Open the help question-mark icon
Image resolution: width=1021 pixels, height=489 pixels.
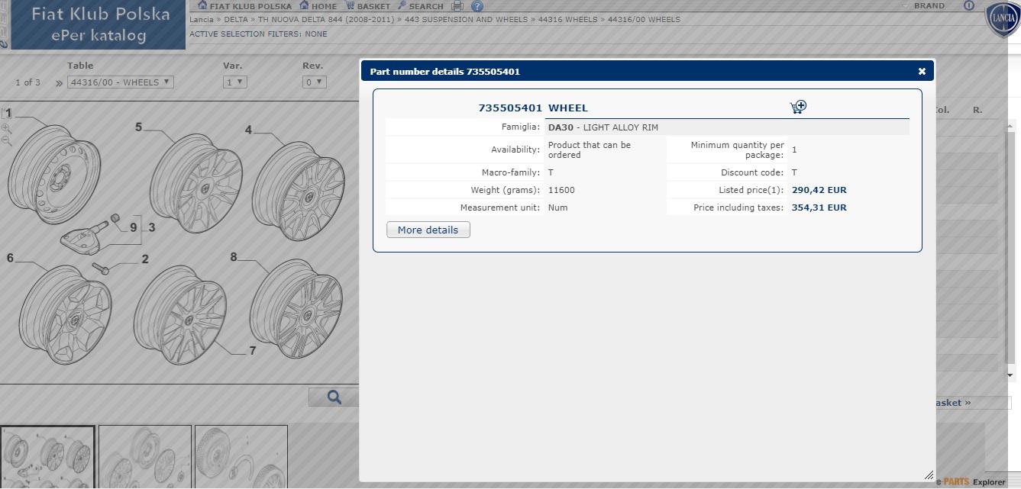[x=477, y=5]
